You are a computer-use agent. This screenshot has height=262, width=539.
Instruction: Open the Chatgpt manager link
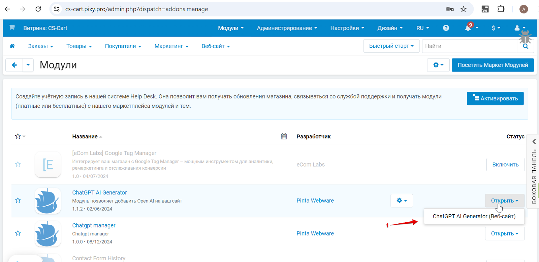tap(94, 225)
